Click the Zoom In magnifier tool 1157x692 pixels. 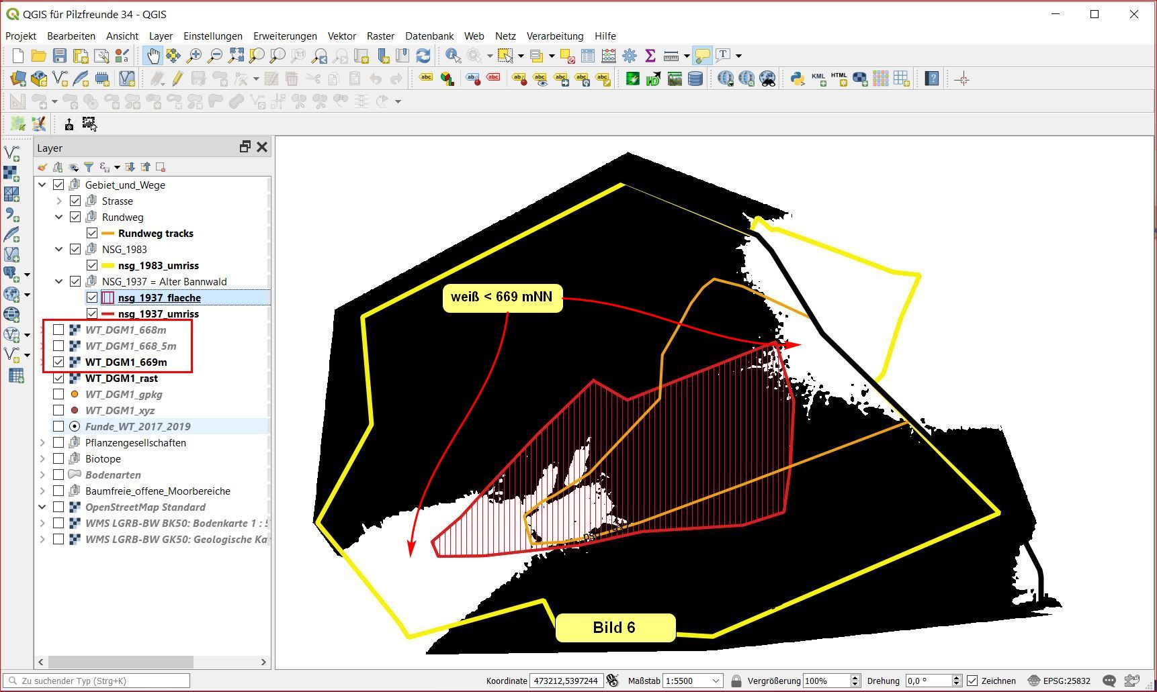(x=194, y=56)
